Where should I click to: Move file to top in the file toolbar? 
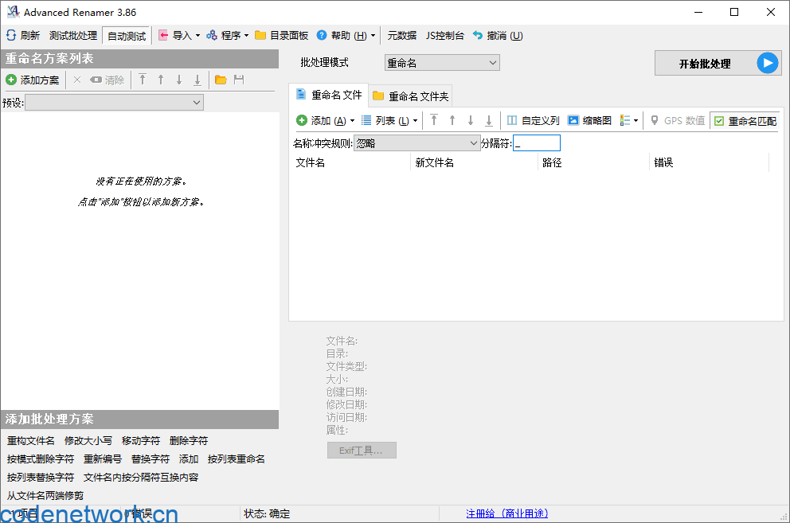(x=434, y=120)
